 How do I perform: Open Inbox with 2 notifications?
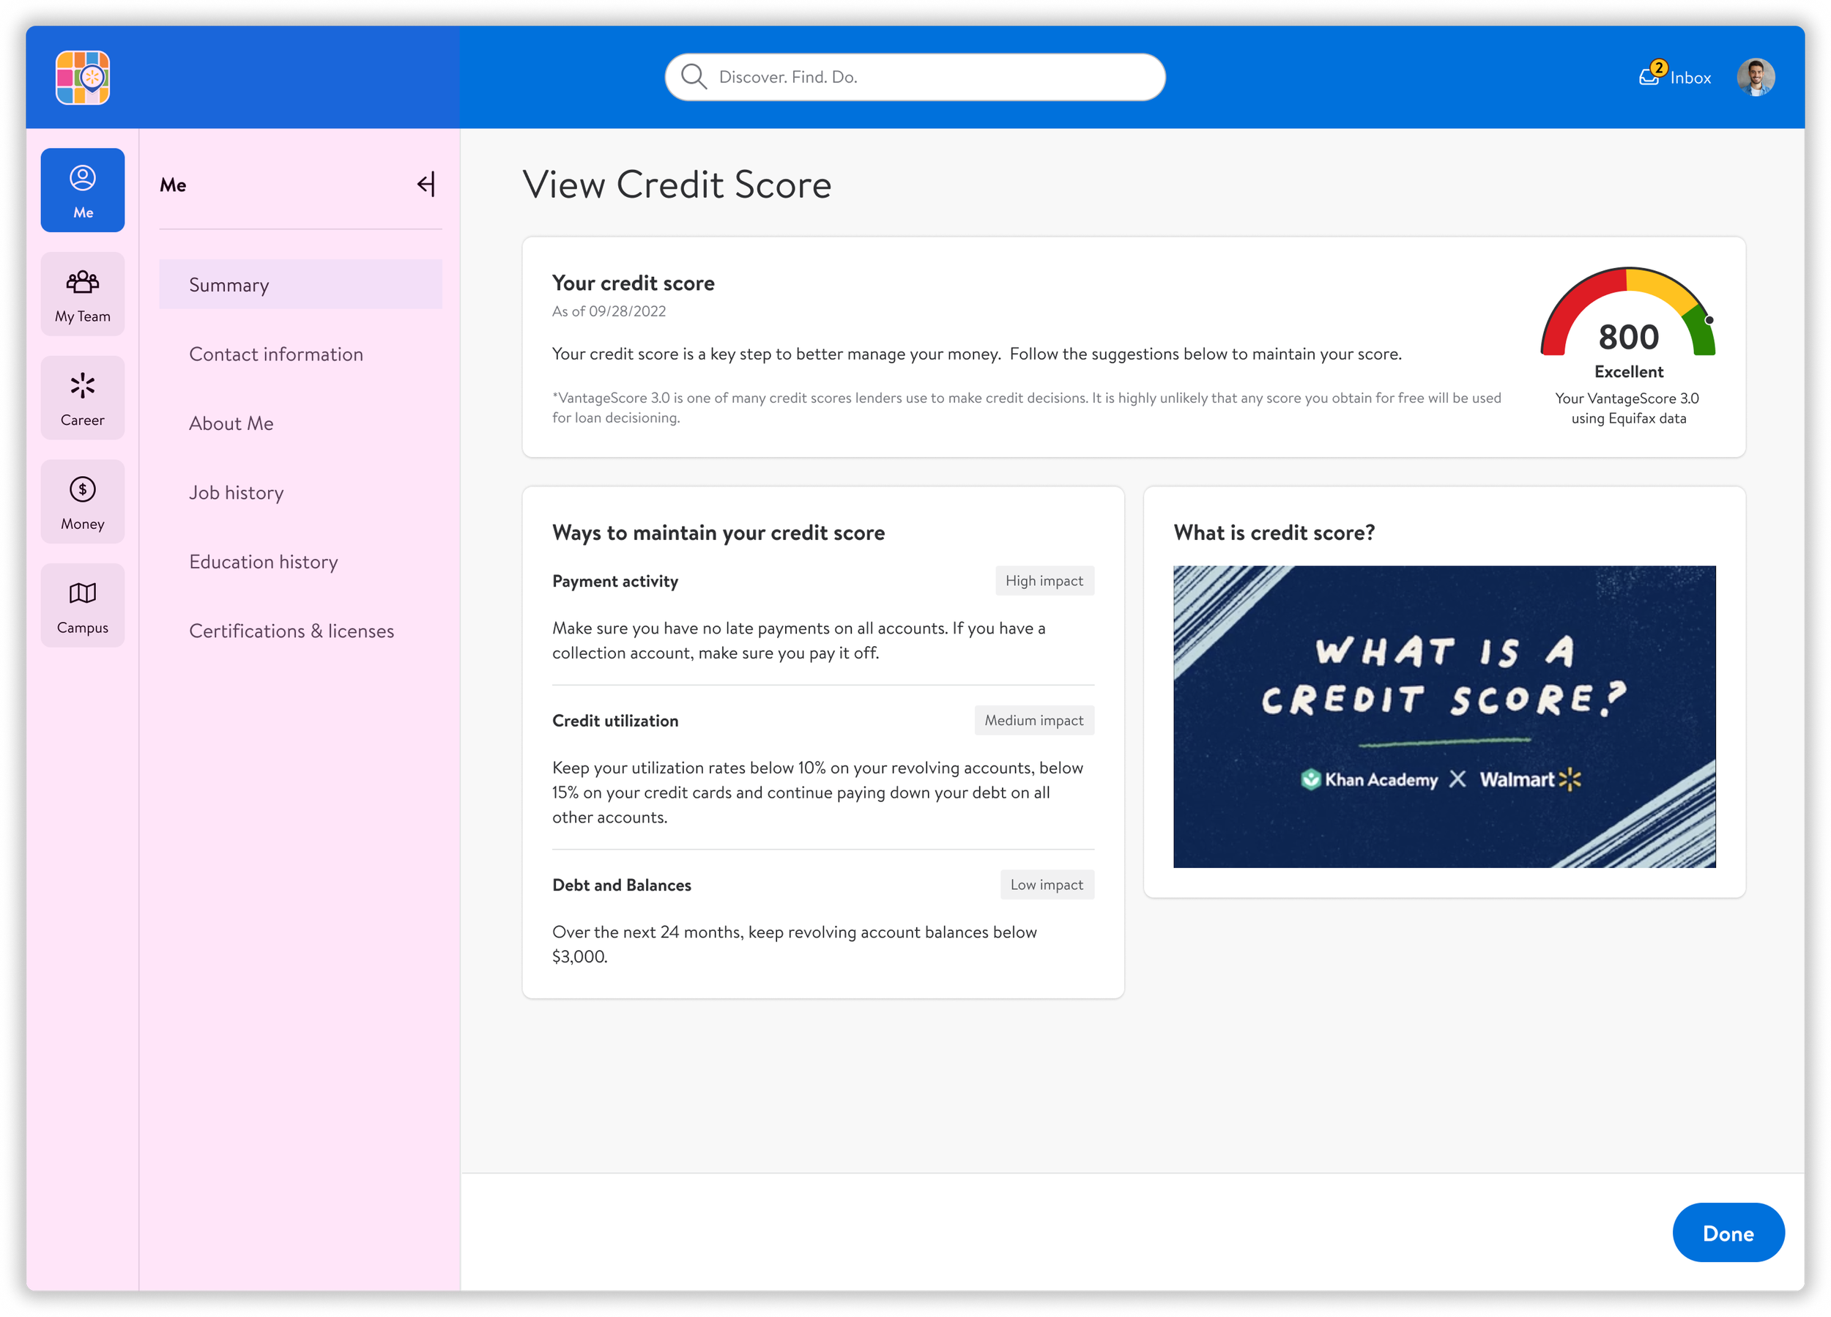pyautogui.click(x=1675, y=78)
